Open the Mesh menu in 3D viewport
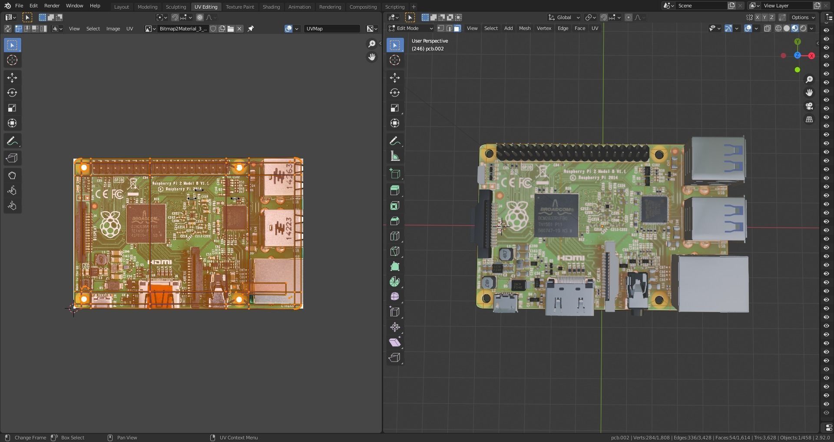Screen dimensions: 834x442 pyautogui.click(x=525, y=28)
